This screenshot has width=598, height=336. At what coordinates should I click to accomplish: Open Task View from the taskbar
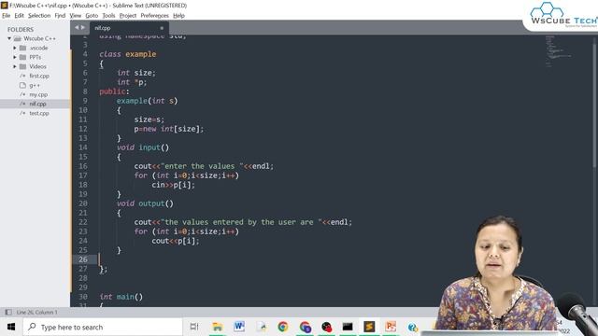pyautogui.click(x=194, y=327)
